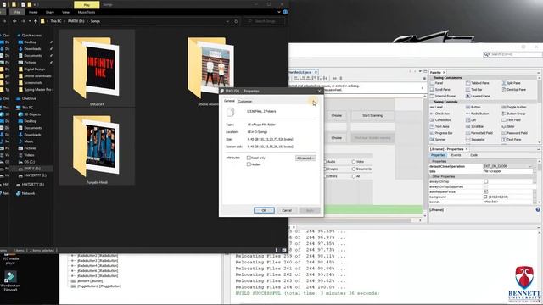The height and width of the screenshot is (305, 543).
Task: Click Cancel in the Properties dialog
Action: (287, 210)
